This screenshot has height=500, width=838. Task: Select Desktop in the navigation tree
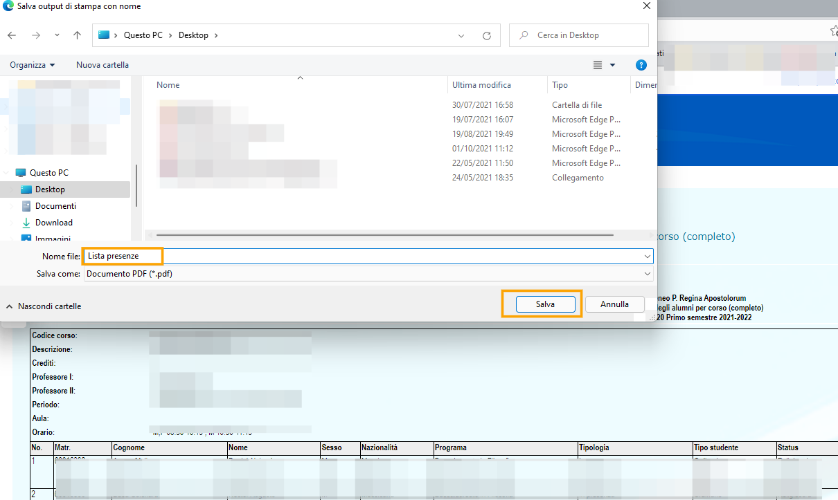pyautogui.click(x=50, y=189)
